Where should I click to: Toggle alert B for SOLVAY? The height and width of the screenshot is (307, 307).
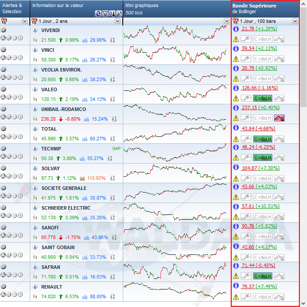[9, 176]
